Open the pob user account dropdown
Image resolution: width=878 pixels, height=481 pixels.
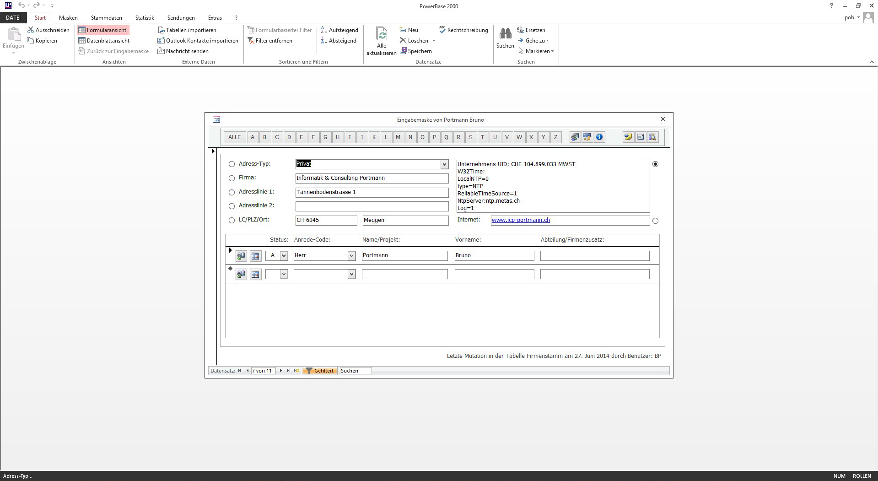pyautogui.click(x=852, y=17)
